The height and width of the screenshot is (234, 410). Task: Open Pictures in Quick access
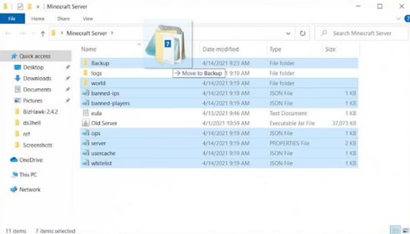32,101
